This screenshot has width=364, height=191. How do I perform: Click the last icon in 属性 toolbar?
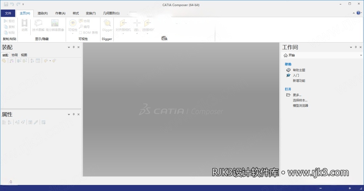pos(44,122)
